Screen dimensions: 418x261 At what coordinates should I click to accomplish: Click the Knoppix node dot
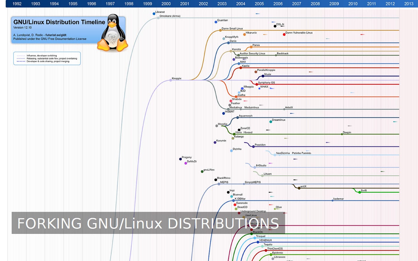point(170,80)
